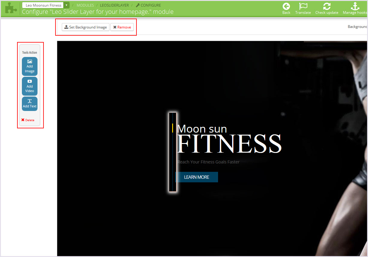Go back using the Back arrow
The image size is (368, 257).
pos(286,9)
